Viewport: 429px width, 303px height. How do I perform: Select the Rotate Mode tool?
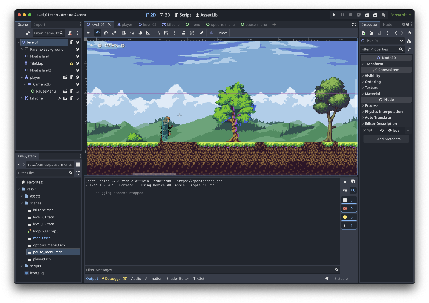click(x=106, y=33)
